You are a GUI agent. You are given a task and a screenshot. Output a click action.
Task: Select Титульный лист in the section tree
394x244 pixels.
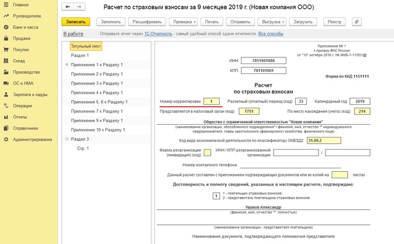86,46
